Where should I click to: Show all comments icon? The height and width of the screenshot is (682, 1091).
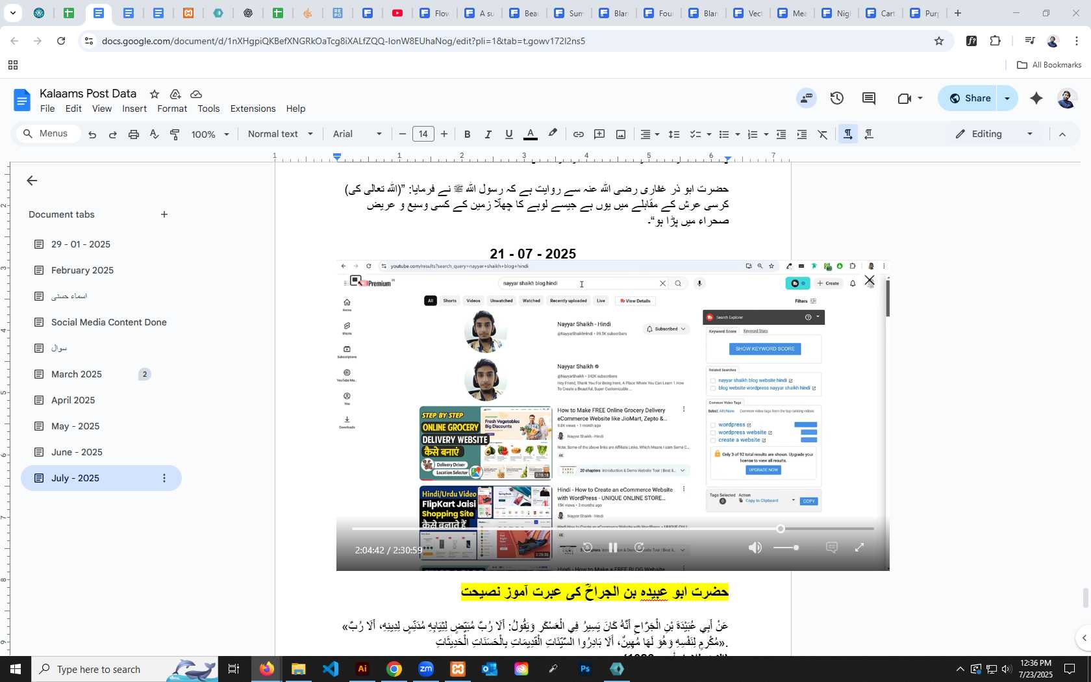tap(869, 99)
